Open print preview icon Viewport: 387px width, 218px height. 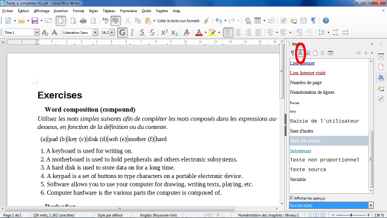(93, 21)
